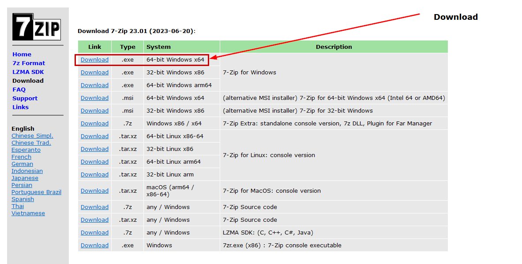The width and height of the screenshot is (522, 264).
Task: Download the 7zr.exe console executable
Action: click(94, 246)
